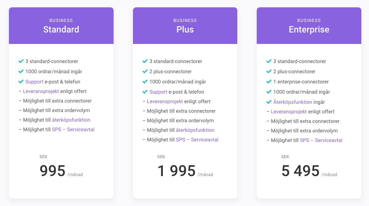The width and height of the screenshot is (369, 206).
Task: Click checkmark beside Support in Plus card
Action: coord(145,92)
